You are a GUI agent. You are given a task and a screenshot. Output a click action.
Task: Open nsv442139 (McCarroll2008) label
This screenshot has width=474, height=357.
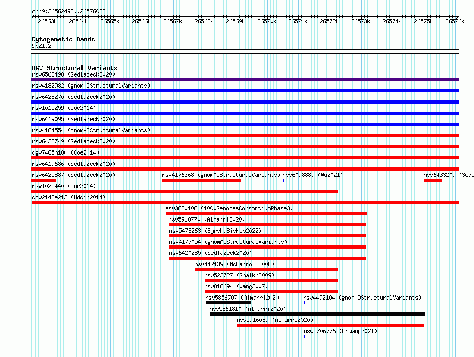coord(234,264)
